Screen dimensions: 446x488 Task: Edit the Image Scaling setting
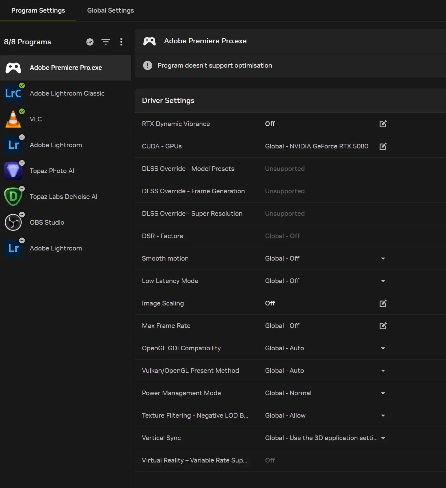[383, 303]
